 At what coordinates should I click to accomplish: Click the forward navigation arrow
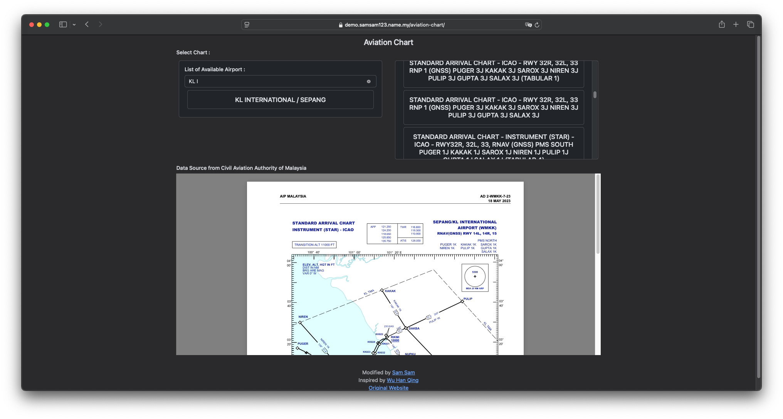pyautogui.click(x=101, y=25)
